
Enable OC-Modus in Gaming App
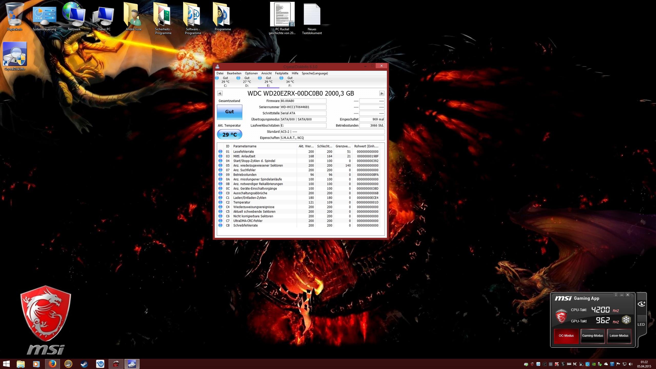pos(566,336)
